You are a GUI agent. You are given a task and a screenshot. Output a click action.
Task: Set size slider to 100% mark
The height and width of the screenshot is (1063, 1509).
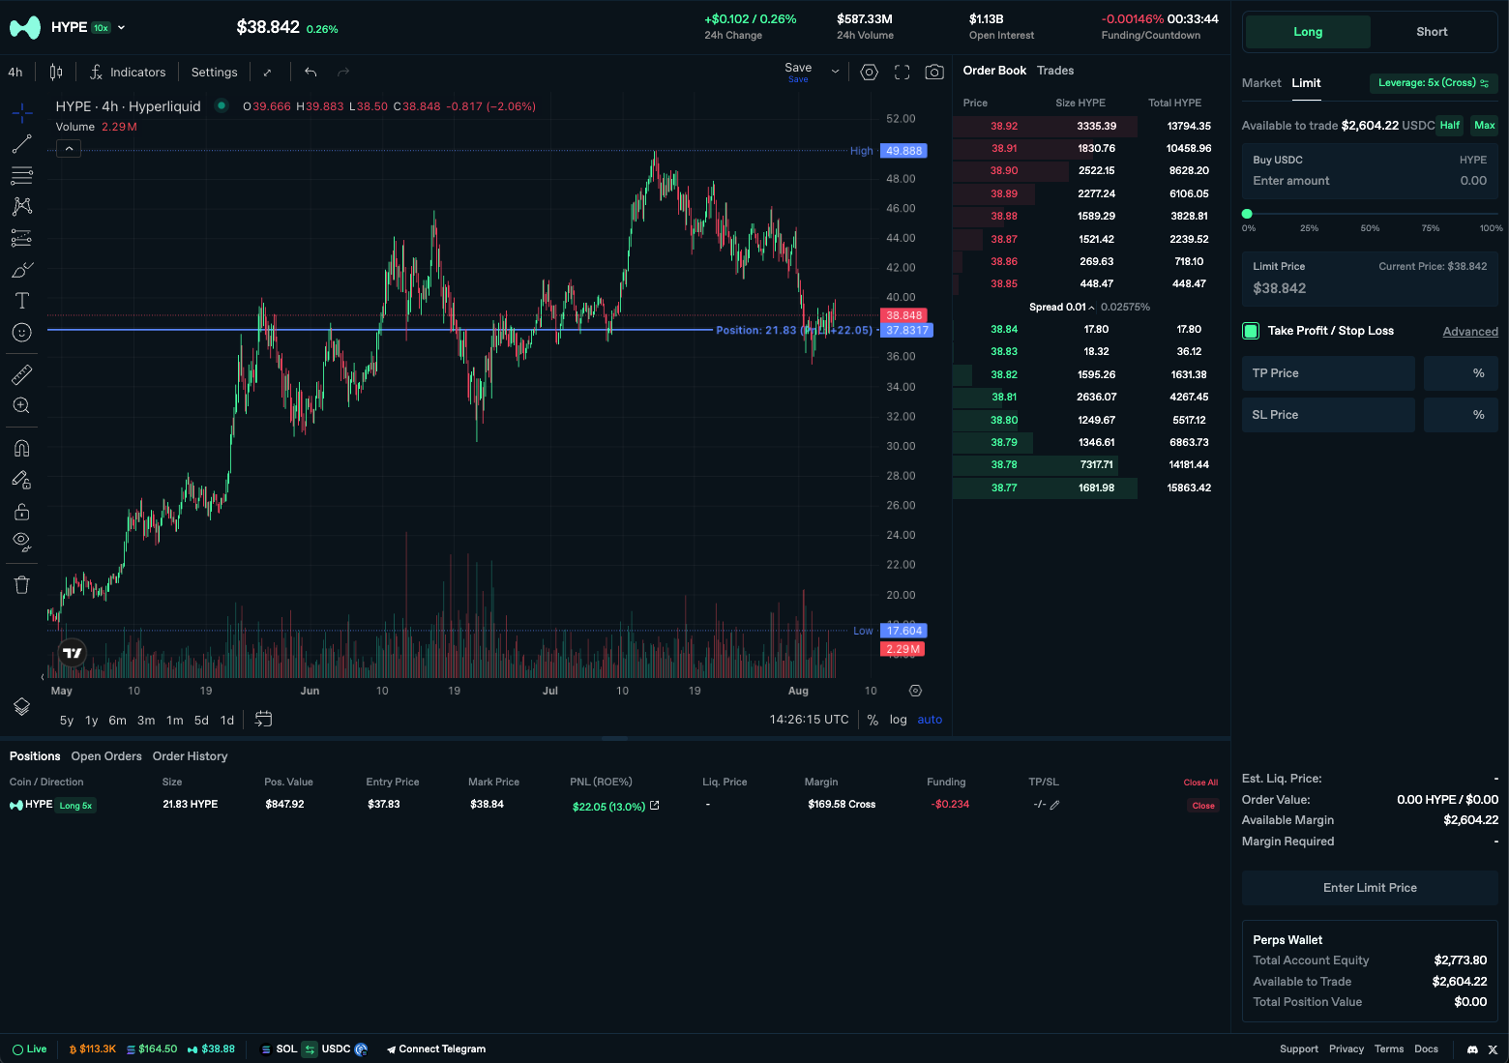pos(1491,228)
